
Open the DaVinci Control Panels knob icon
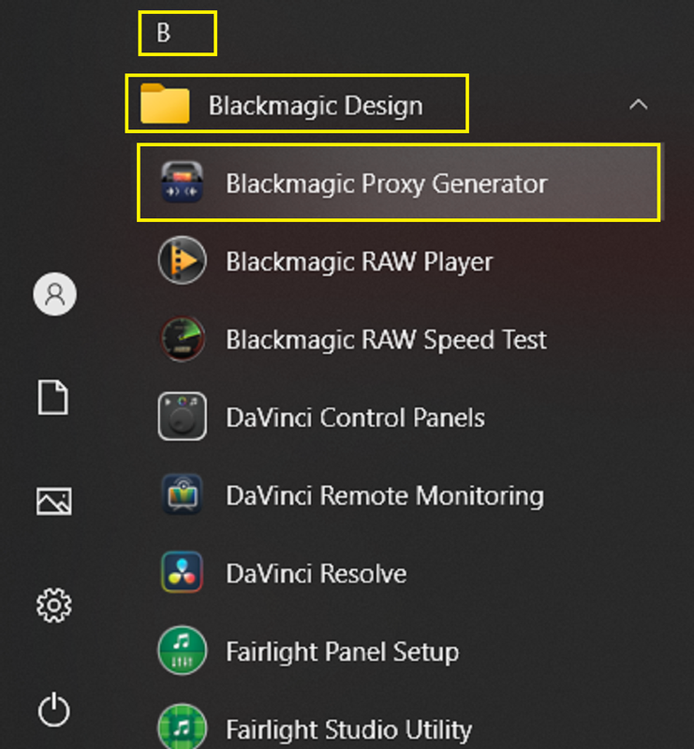pos(182,417)
